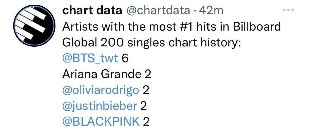Open the @BTS_twt mention
Screen dimensions: 309x133
click(90, 58)
